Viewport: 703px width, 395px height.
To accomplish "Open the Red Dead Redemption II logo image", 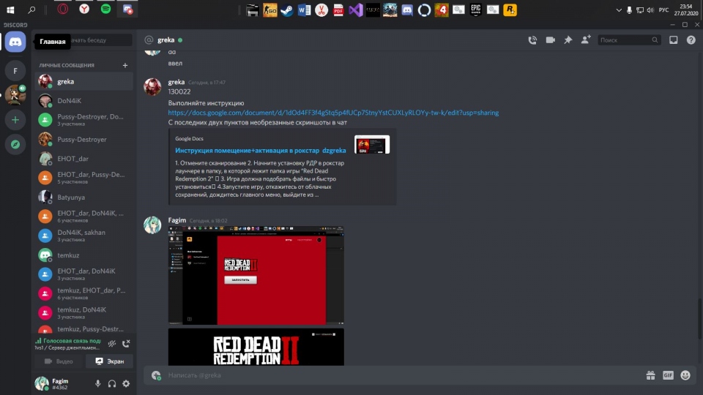I will click(256, 347).
